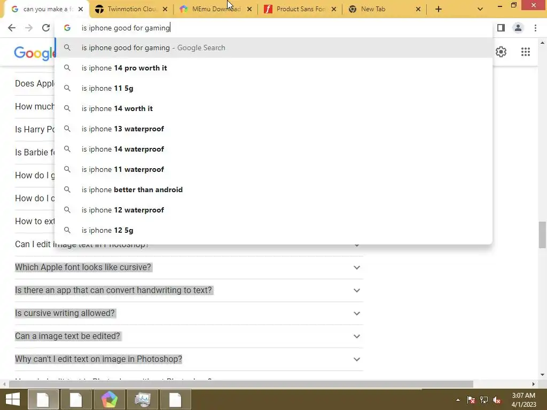The height and width of the screenshot is (410, 547).
Task: Open the 'Is Harry Po...' question row
Action: click(35, 129)
